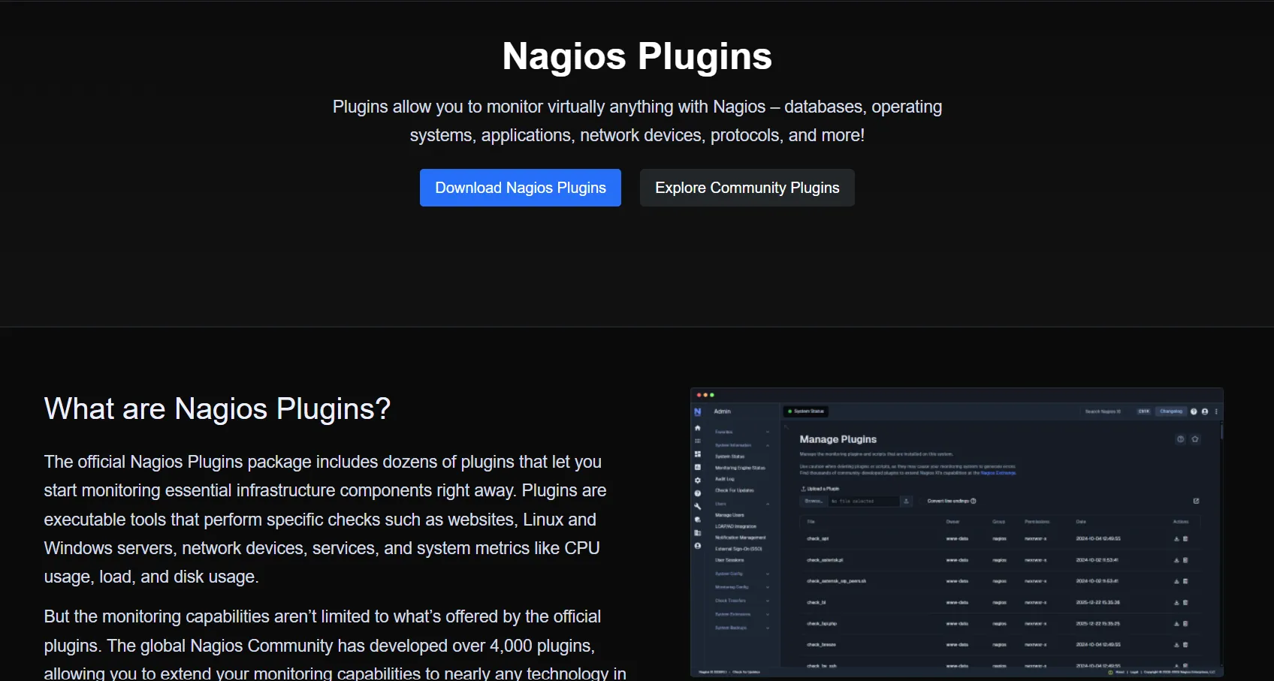The width and height of the screenshot is (1274, 681).
Task: Collapse the System Information sidebar section
Action: coord(741,445)
